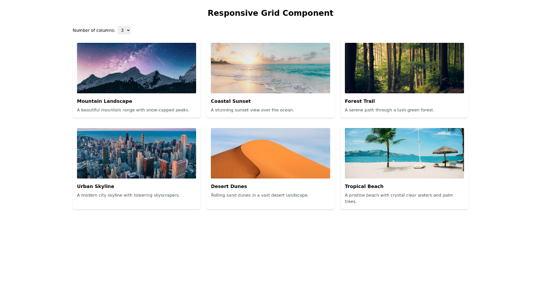
Task: Click the Forest Trail image
Action: click(x=404, y=68)
